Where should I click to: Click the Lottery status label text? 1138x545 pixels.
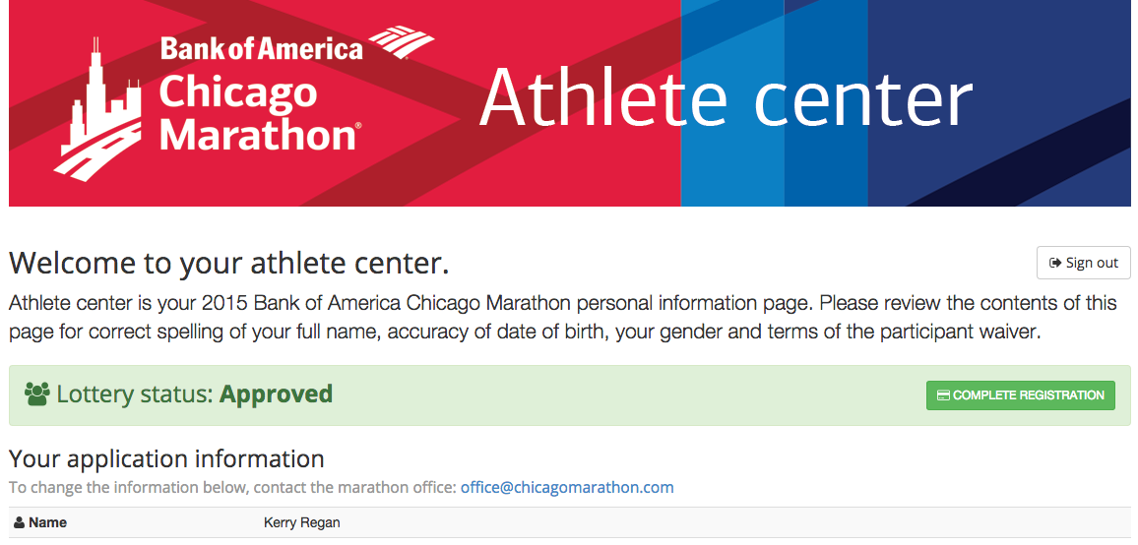point(135,394)
